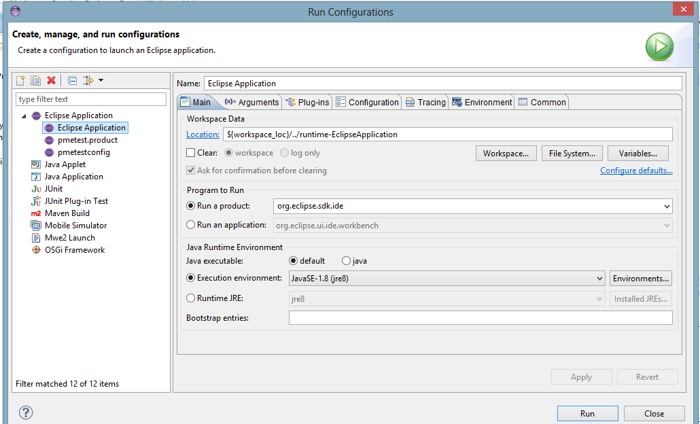Switch to the Arguments tab

[251, 102]
